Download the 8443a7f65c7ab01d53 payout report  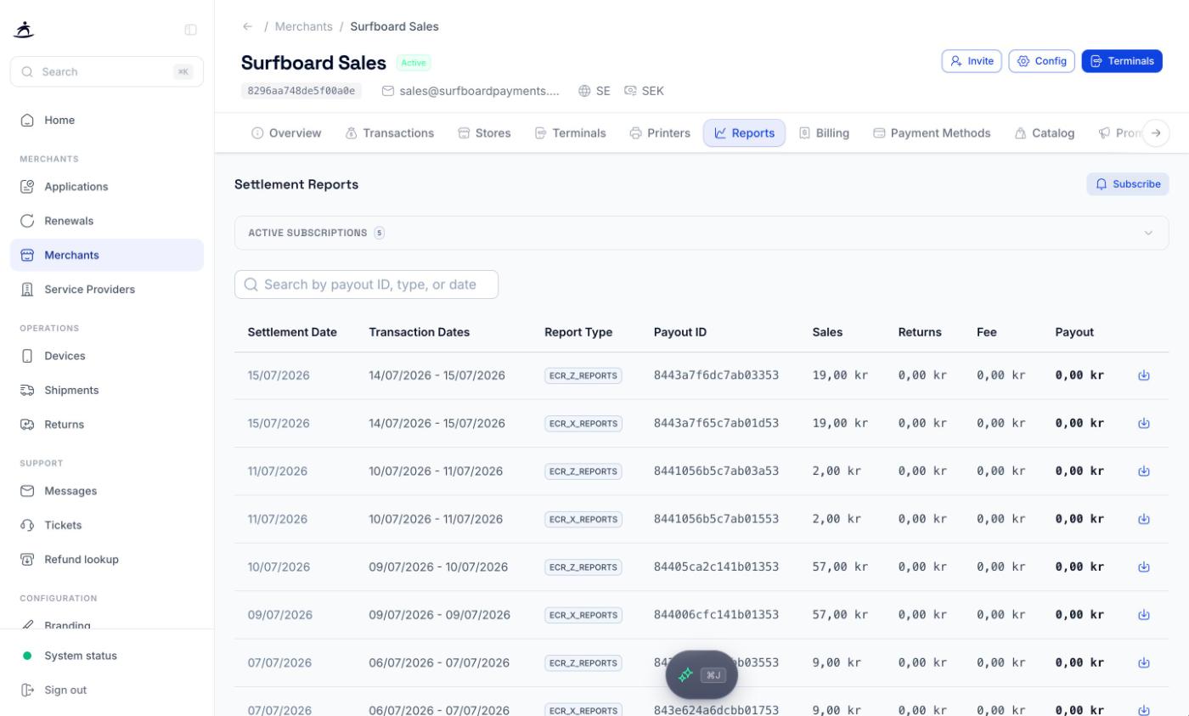pos(1143,423)
